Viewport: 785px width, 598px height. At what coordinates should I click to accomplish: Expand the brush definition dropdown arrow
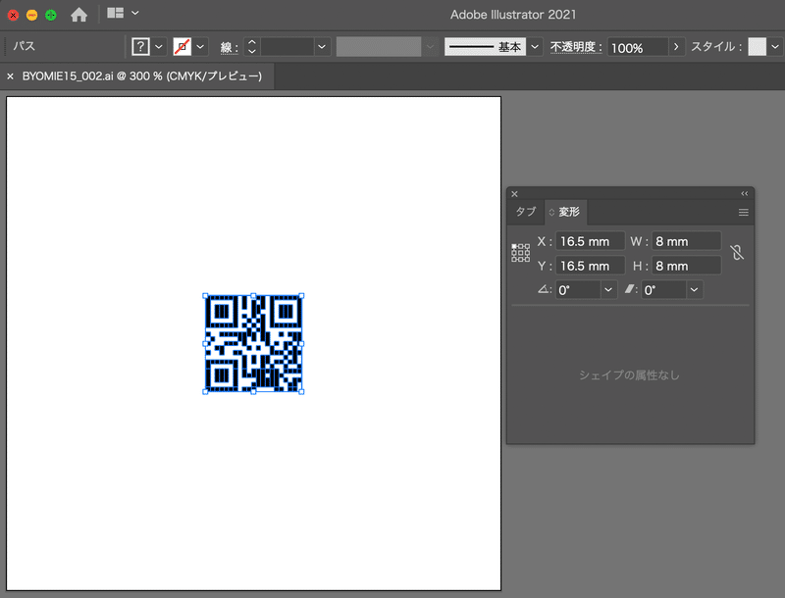pos(535,47)
